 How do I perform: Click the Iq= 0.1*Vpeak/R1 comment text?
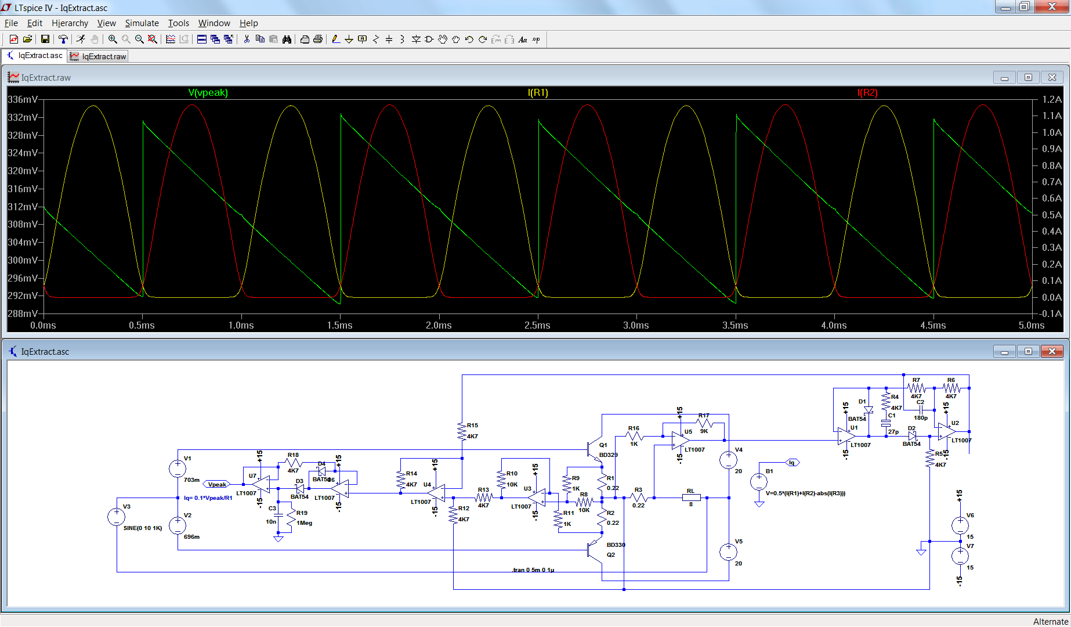pos(208,498)
